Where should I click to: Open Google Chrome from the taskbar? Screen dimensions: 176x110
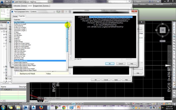(64, 108)
